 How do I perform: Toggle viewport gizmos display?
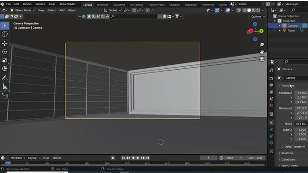click(217, 11)
